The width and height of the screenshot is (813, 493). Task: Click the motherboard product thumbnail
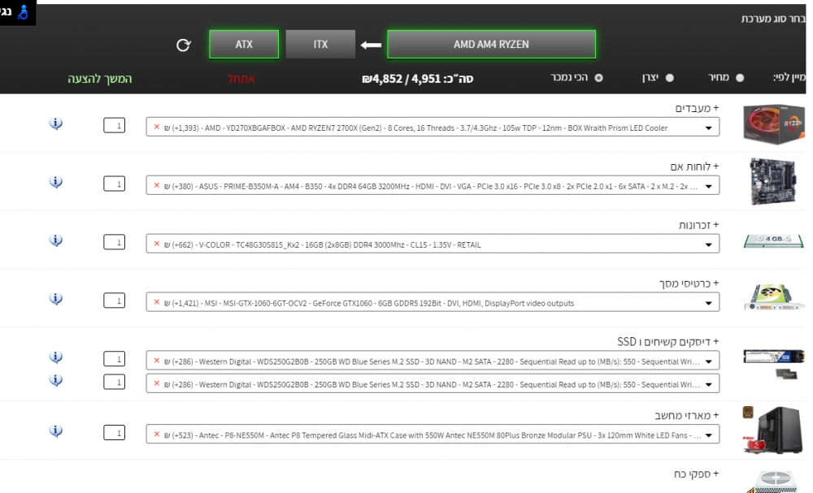(772, 182)
